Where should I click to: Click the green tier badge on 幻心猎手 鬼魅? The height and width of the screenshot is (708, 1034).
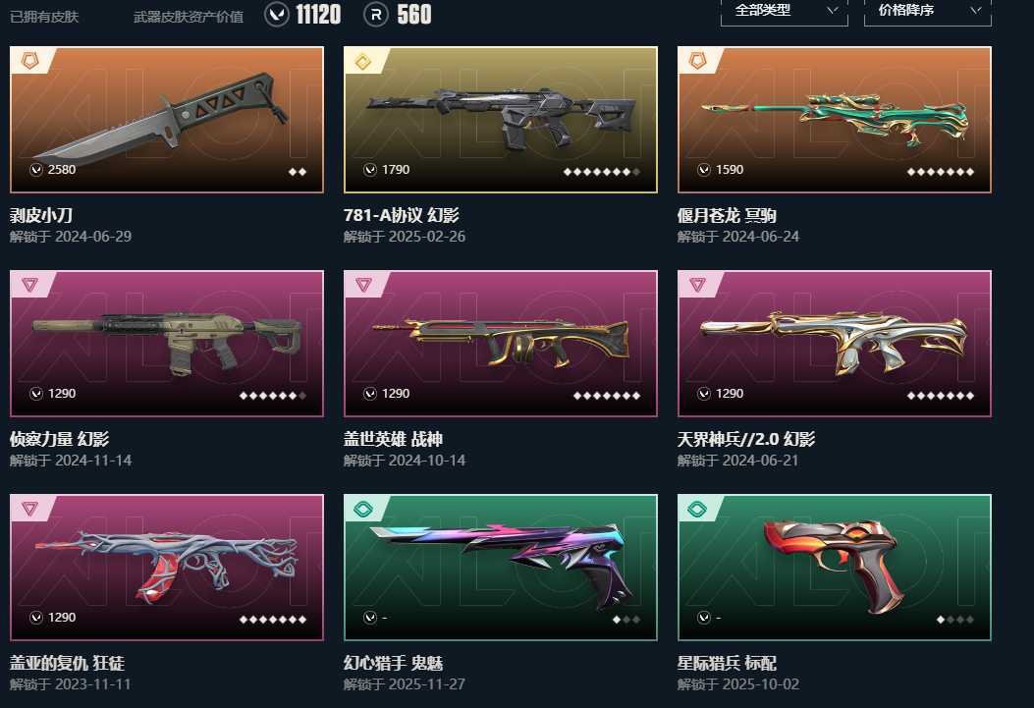click(363, 509)
